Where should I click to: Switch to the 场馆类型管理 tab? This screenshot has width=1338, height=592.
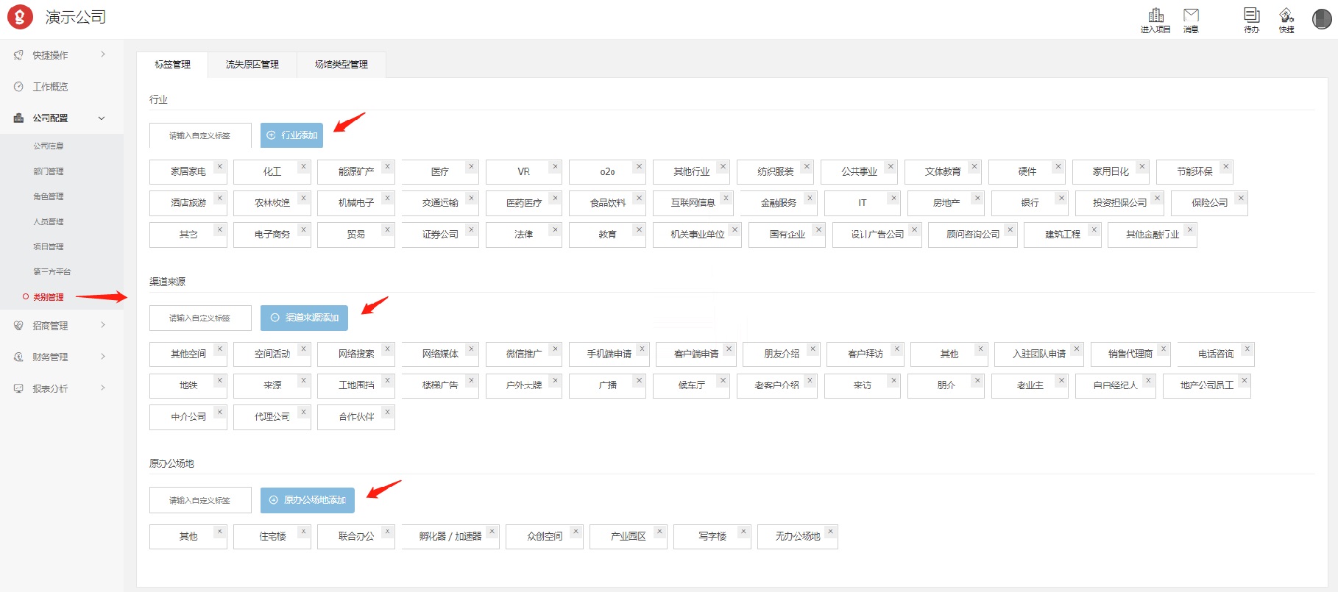[341, 65]
